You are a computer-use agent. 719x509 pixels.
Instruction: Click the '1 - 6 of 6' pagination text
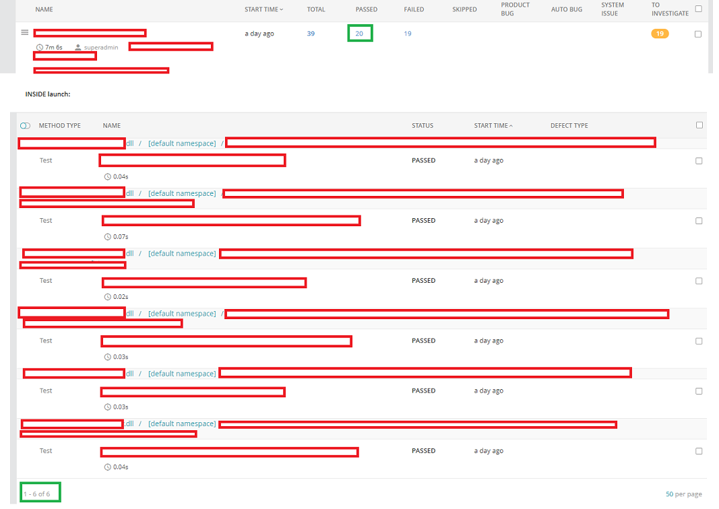tap(36, 494)
